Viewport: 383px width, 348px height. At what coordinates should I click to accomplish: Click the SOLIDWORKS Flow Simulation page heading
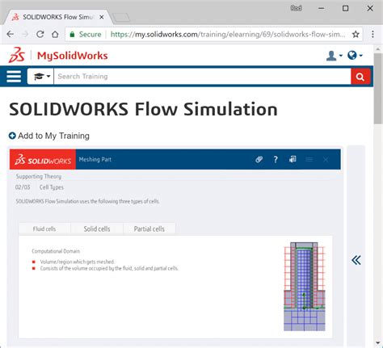(143, 109)
